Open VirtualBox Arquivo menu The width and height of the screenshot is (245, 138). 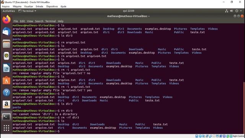click(6, 7)
